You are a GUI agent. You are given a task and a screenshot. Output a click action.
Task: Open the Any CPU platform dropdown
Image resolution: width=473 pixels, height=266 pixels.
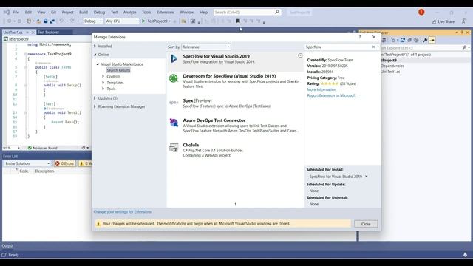pos(121,21)
